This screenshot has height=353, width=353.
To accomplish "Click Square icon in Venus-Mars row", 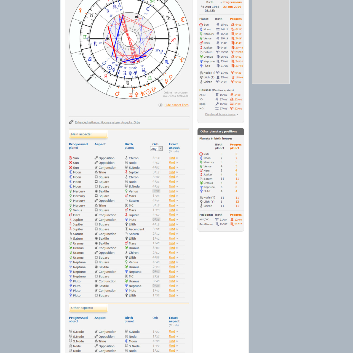I will [x=96, y=210].
